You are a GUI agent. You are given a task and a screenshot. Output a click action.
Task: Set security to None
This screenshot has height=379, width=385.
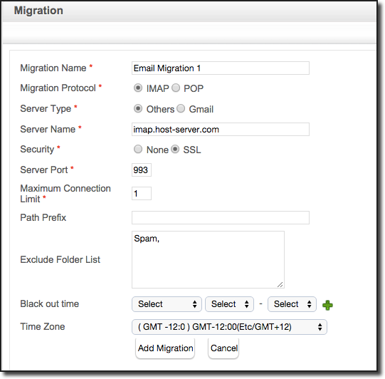pos(138,149)
